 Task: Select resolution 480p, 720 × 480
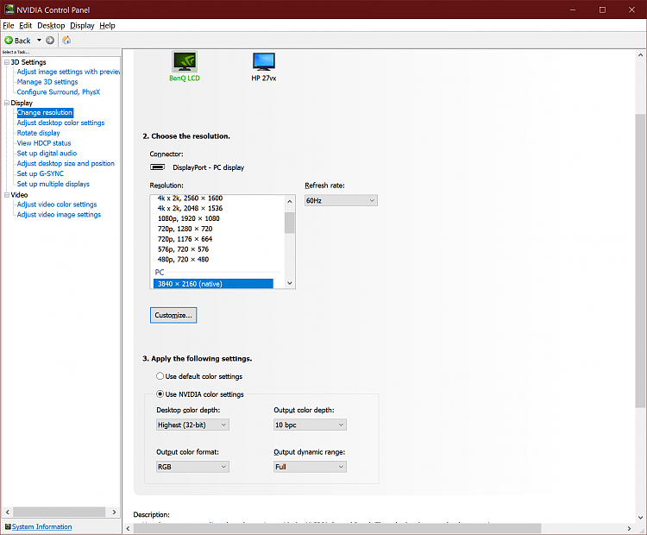183,260
